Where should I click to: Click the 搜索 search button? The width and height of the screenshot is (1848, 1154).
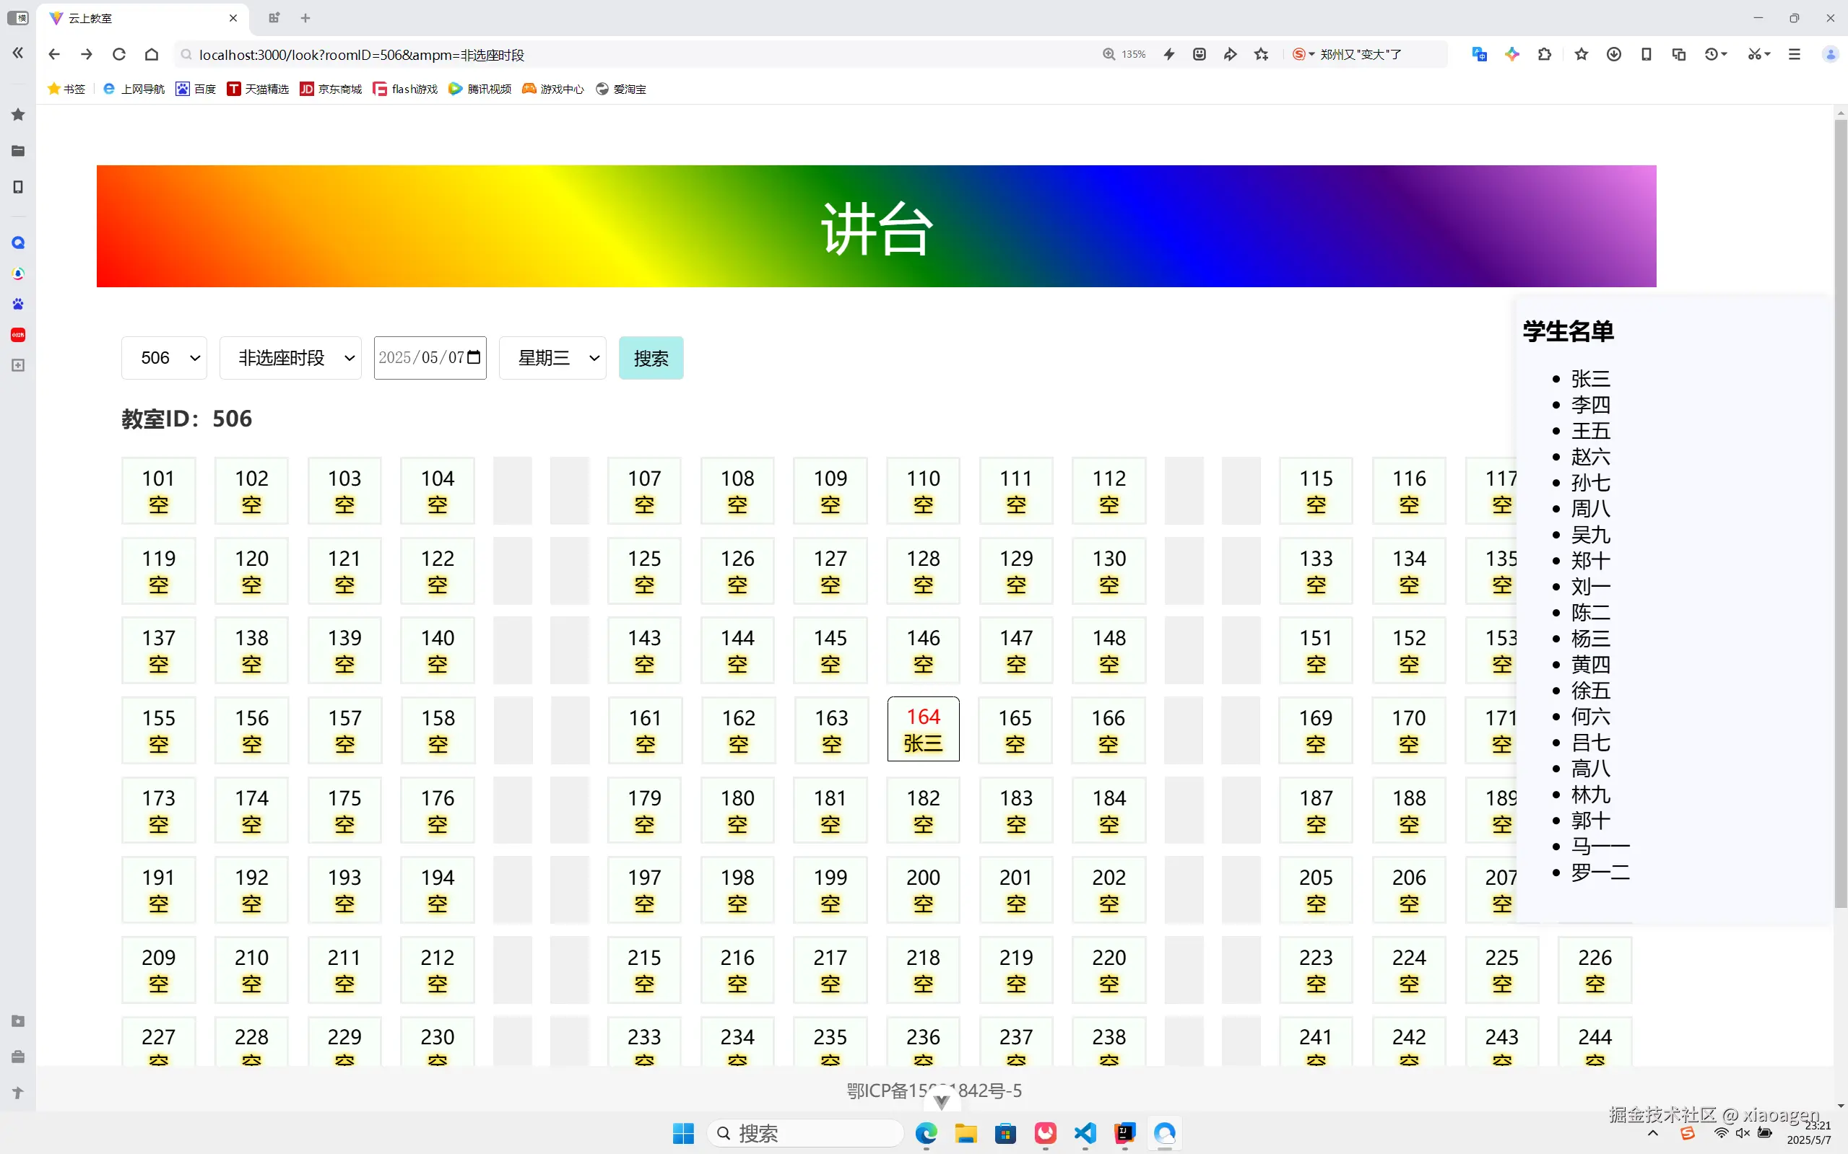coord(651,358)
